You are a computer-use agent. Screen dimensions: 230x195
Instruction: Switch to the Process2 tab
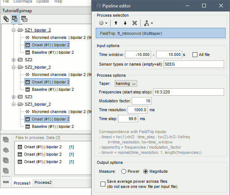[43, 182]
